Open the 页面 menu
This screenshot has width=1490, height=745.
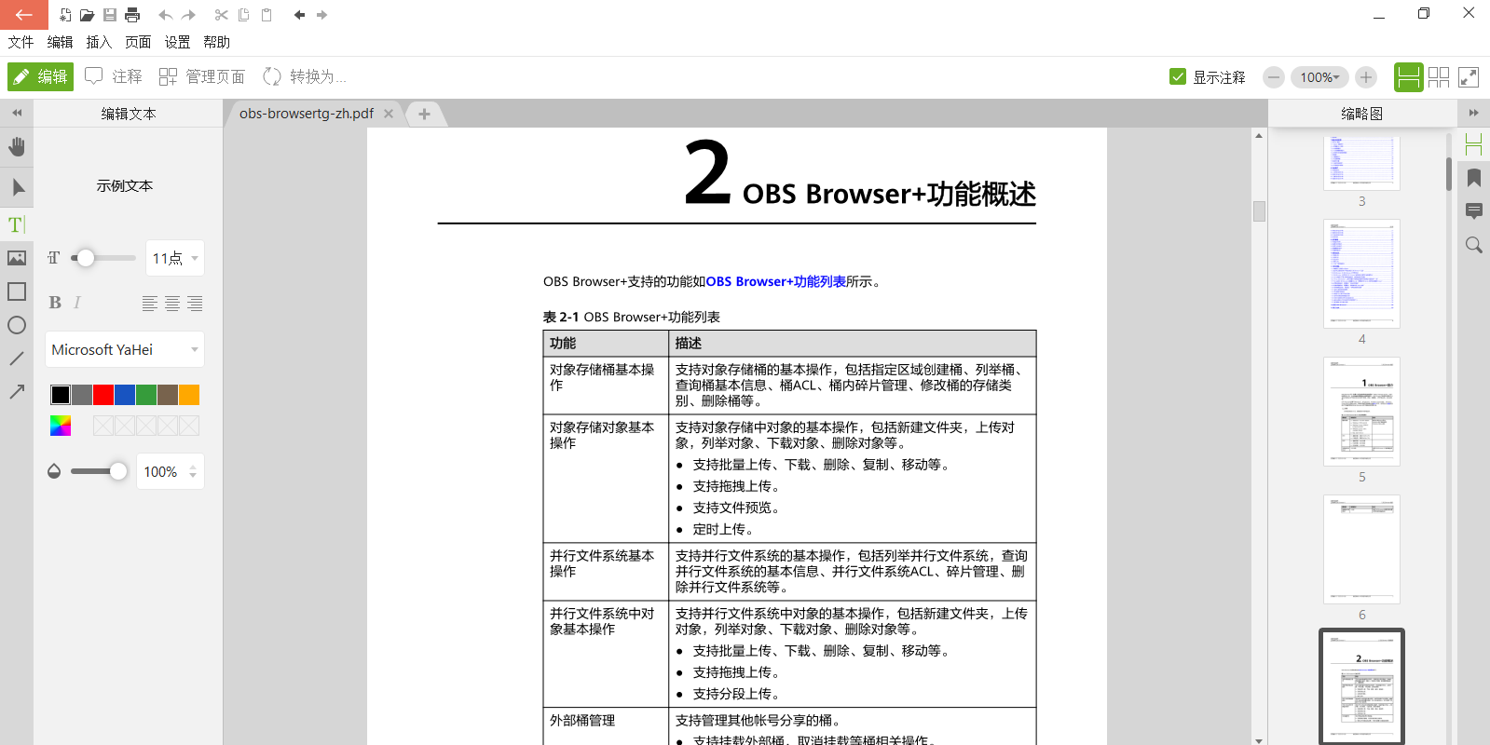click(x=138, y=42)
